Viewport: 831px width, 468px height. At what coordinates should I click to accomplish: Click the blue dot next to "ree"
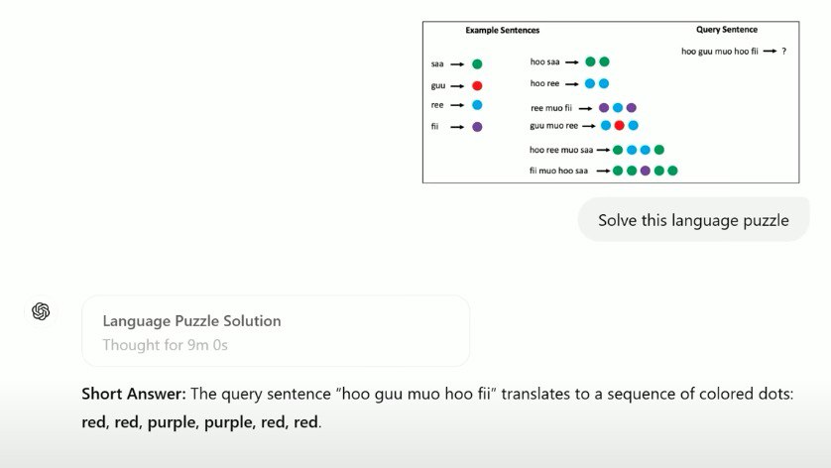(477, 105)
